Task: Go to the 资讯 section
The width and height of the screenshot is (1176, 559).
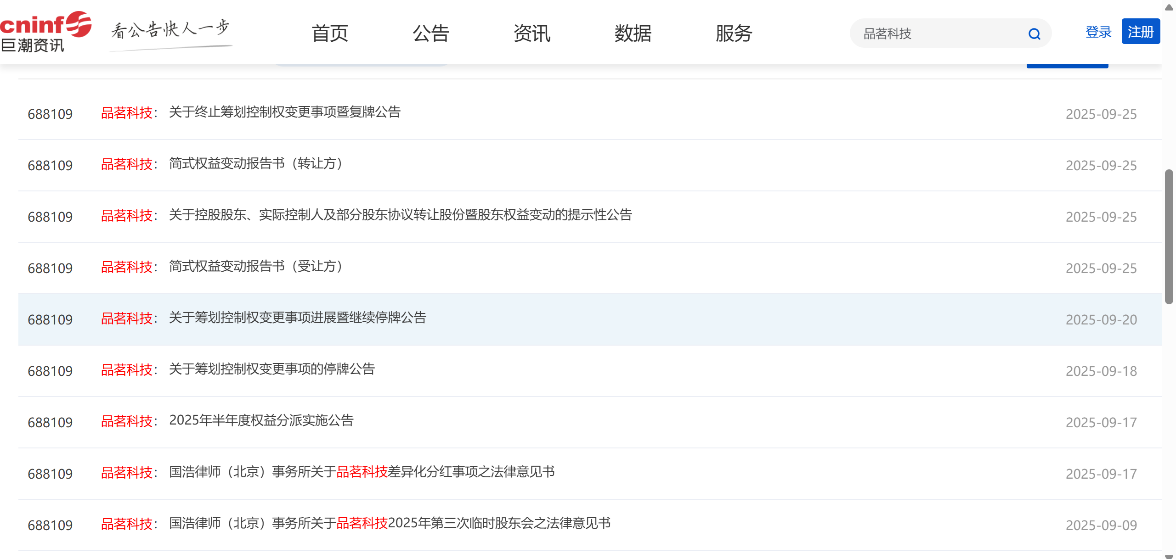Action: click(531, 34)
